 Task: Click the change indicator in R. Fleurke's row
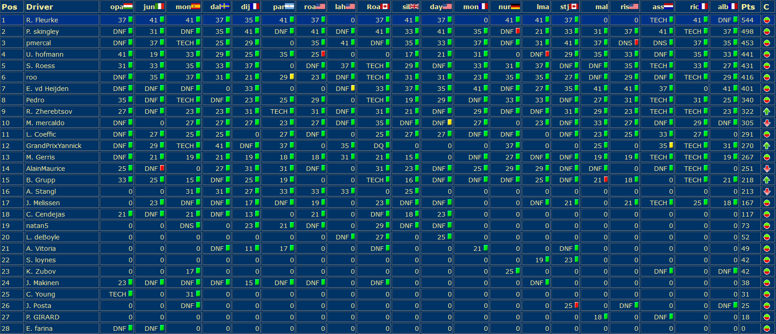[x=767, y=20]
